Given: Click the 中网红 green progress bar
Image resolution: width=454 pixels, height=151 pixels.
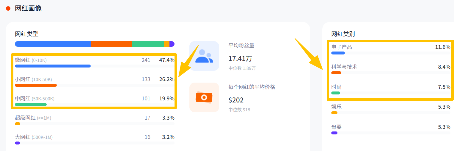Looking at the screenshot, I should (31, 105).
